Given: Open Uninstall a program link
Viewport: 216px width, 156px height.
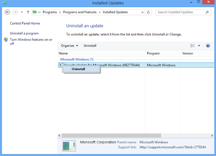Looking at the screenshot, I should tap(24, 33).
